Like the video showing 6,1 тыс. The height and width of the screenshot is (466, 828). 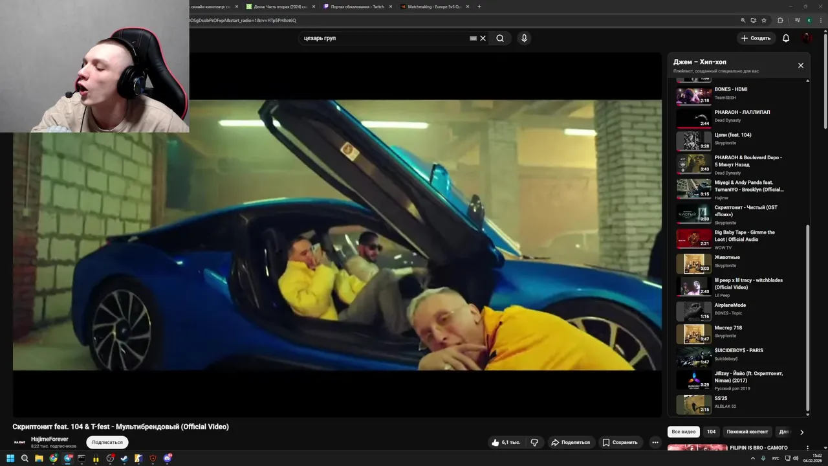[506, 443]
